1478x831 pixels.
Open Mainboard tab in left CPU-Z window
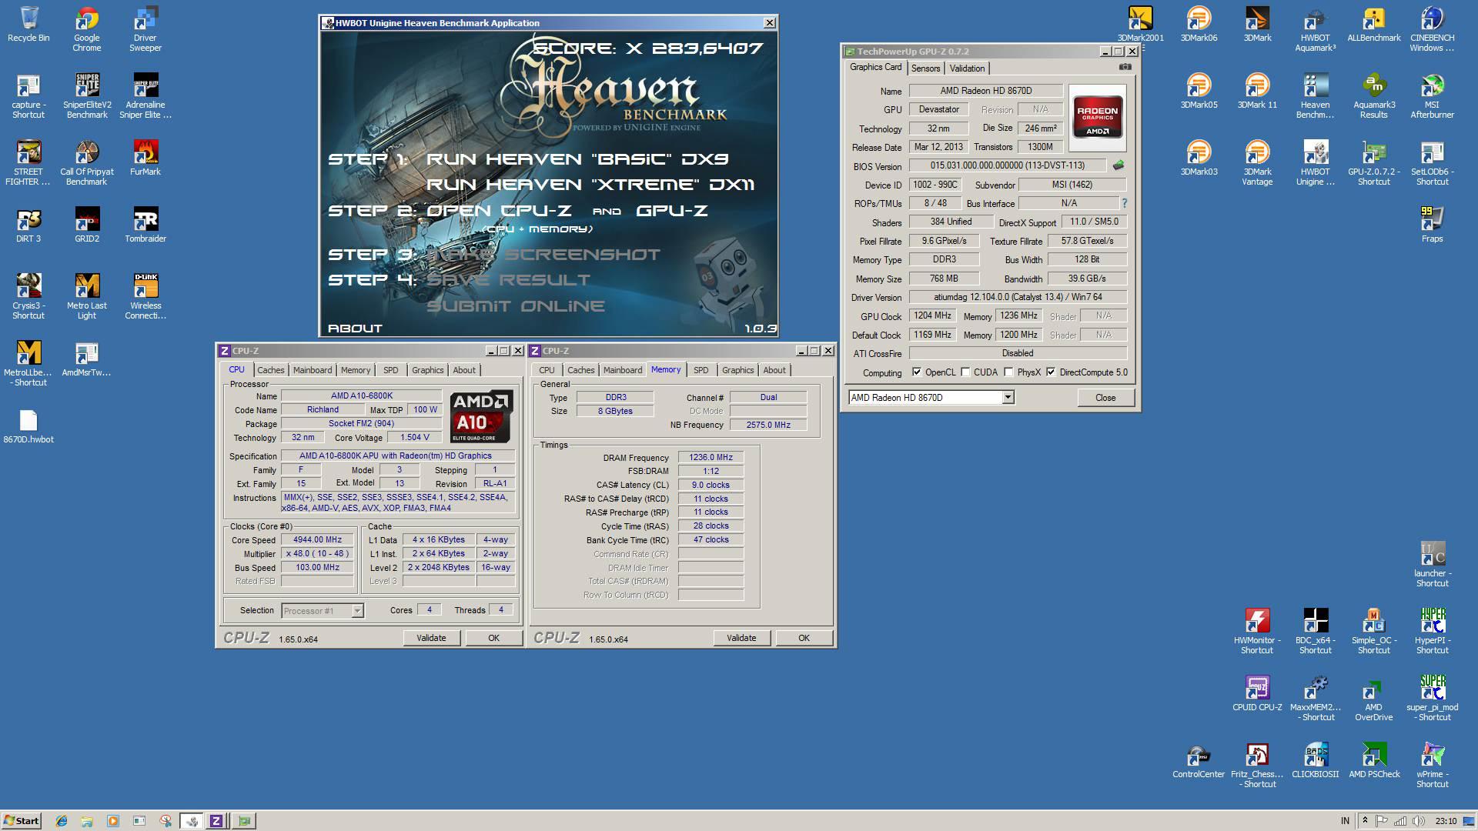[x=313, y=370]
